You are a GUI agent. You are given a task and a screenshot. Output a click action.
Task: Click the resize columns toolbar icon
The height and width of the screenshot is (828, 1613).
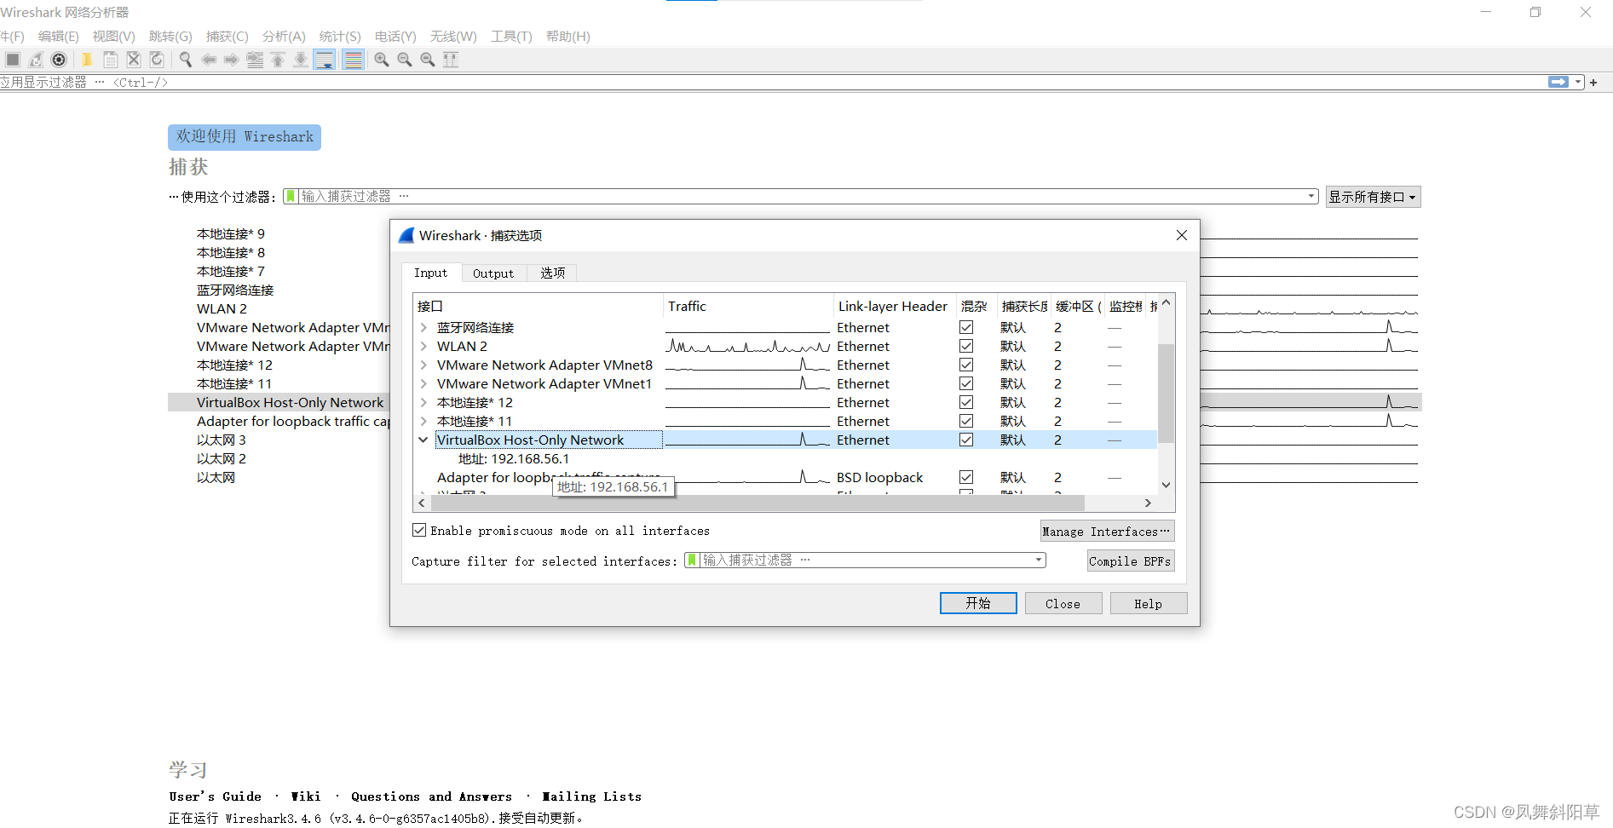point(451,60)
